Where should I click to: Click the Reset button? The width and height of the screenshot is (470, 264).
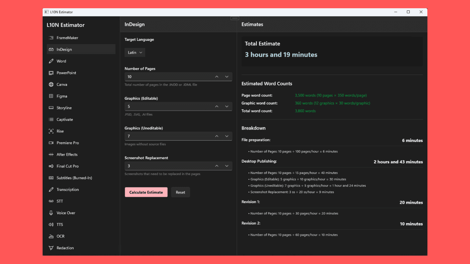[x=180, y=192]
